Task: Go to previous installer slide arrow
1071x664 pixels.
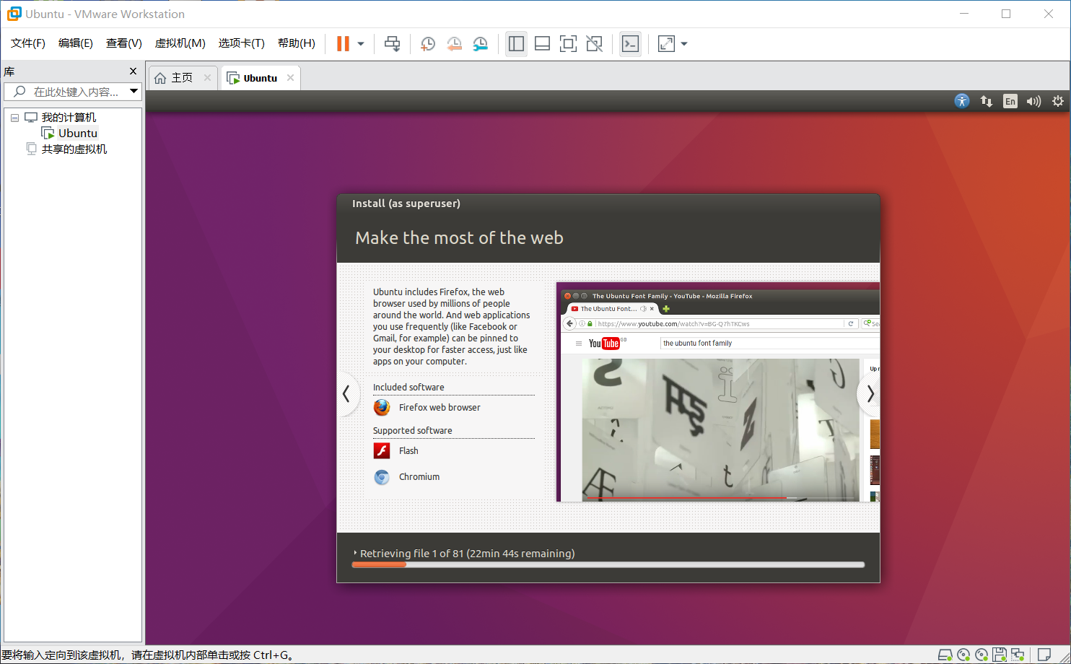Action: pyautogui.click(x=346, y=394)
